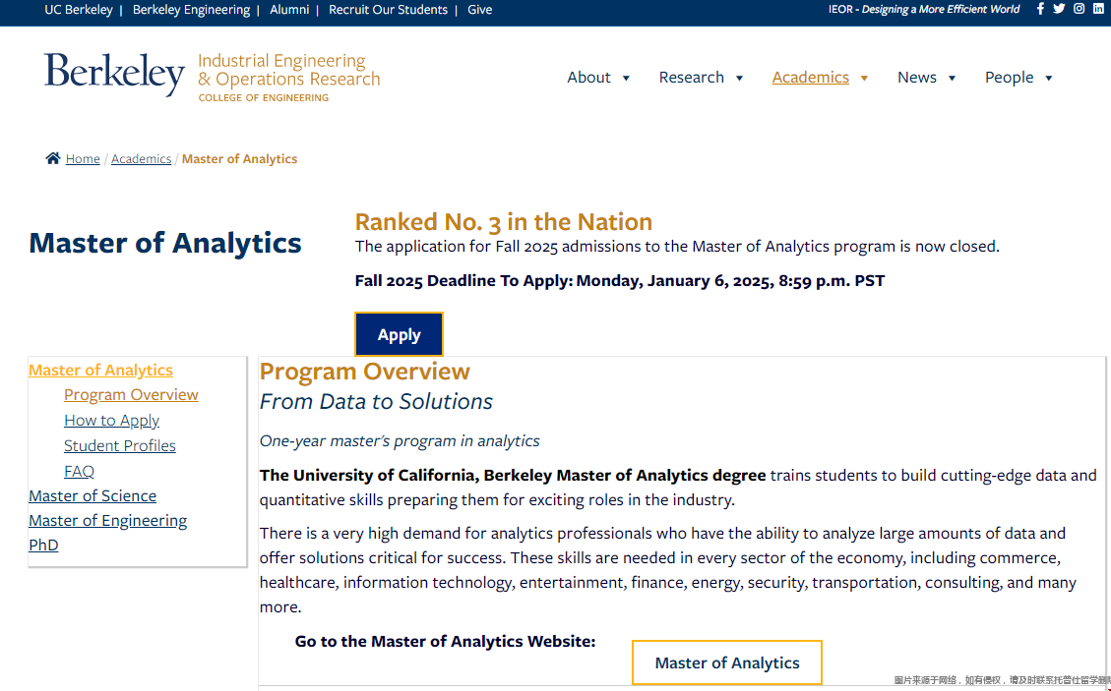Expand the People dropdown
Screen dimensions: 1111x691
[x=1018, y=77]
